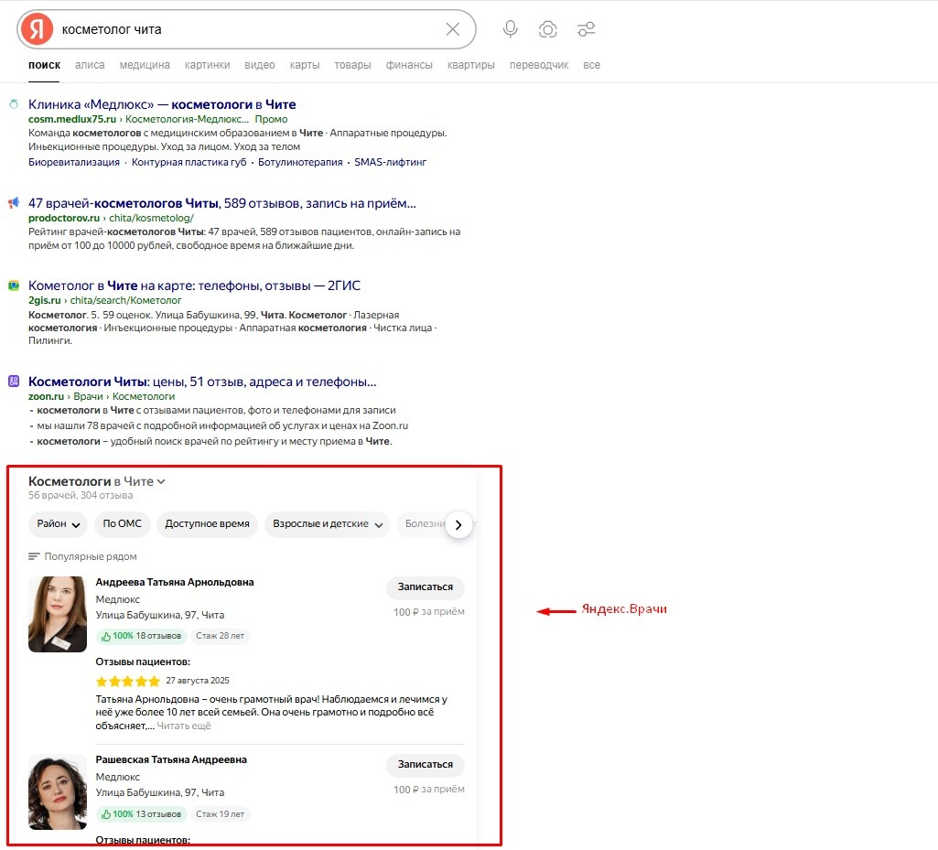Click the five-star rating of review

(128, 681)
